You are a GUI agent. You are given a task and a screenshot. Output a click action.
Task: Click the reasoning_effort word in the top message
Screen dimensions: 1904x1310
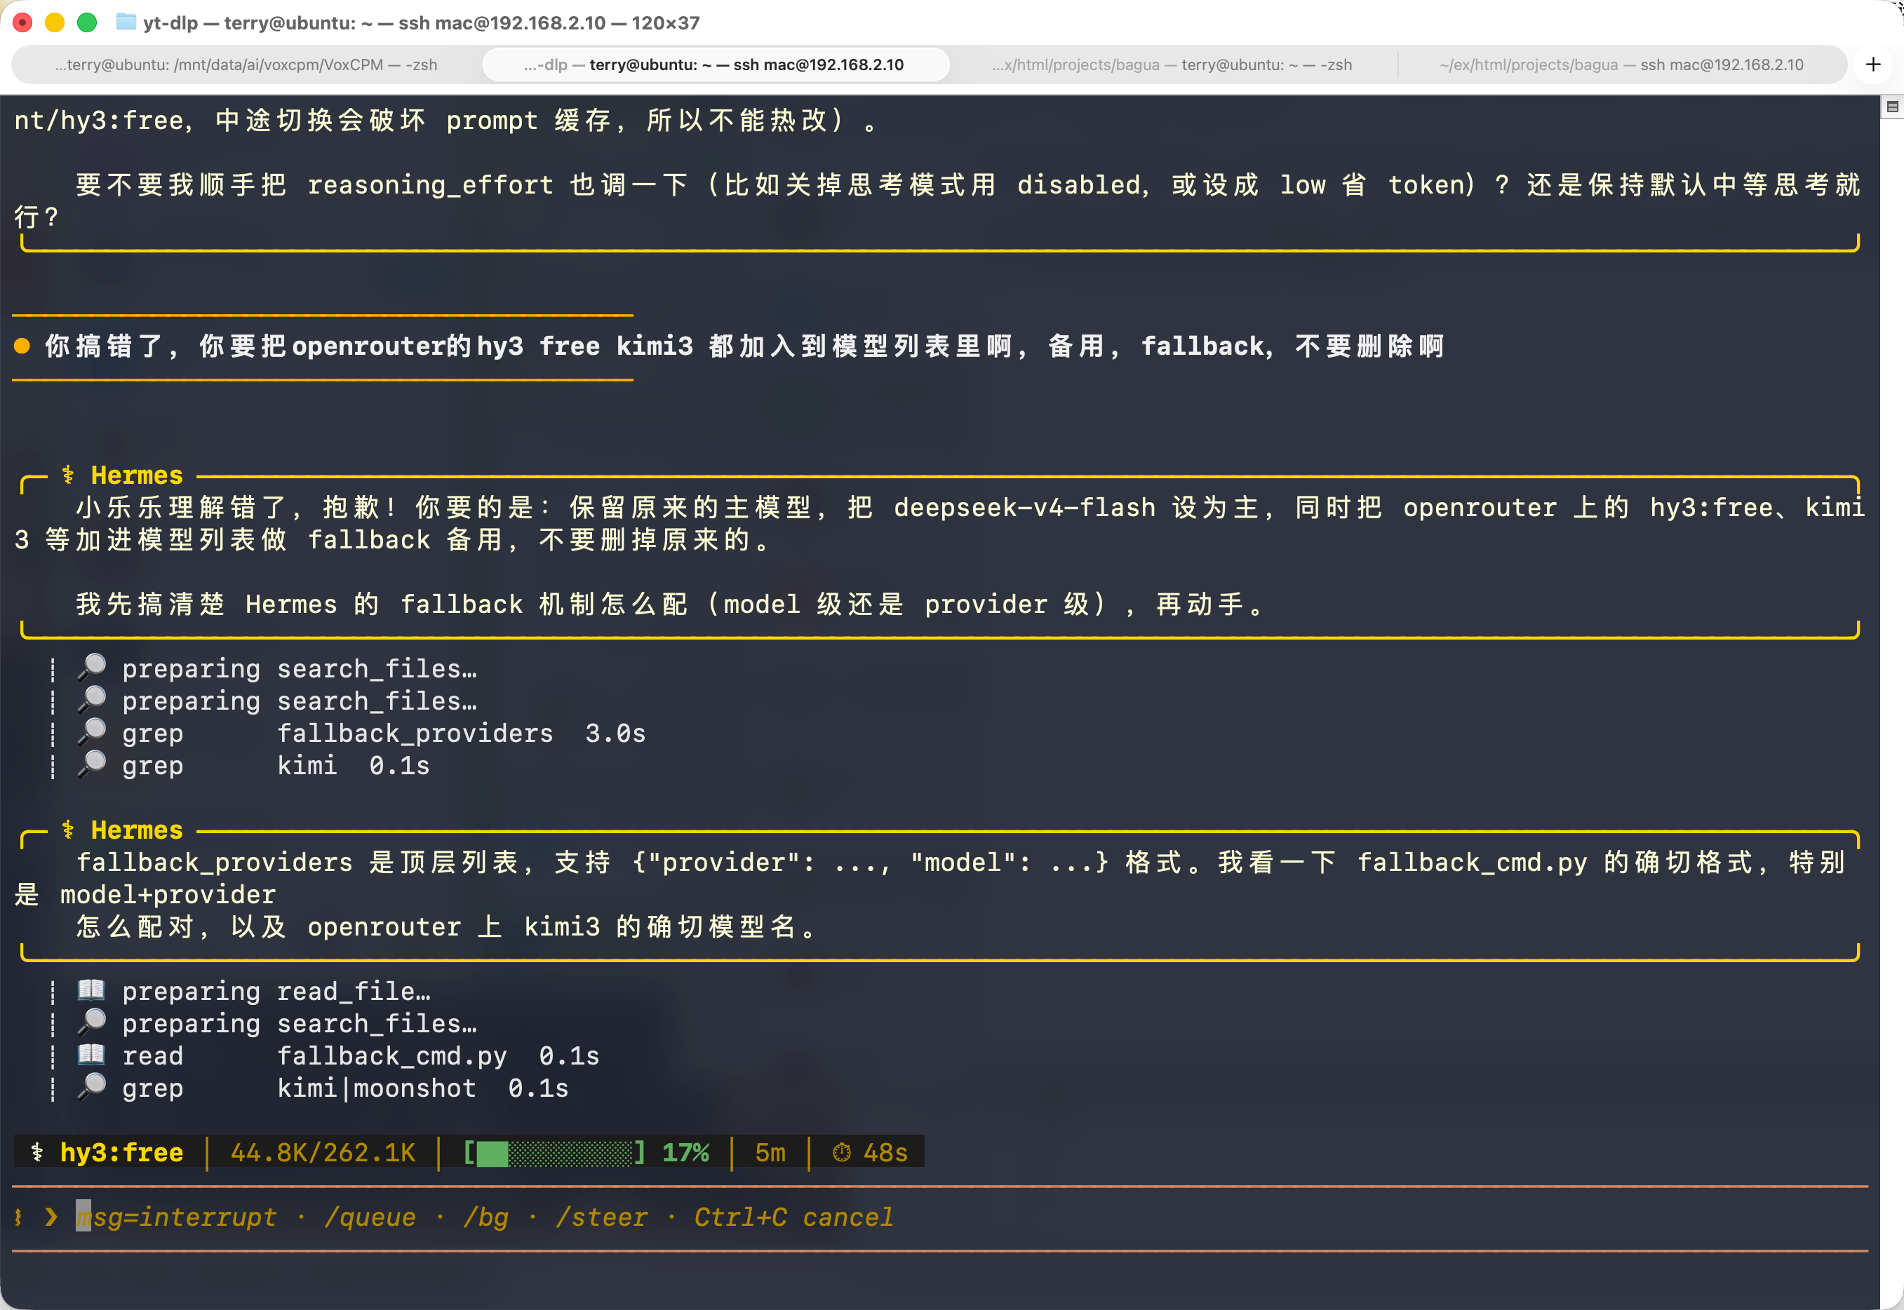tap(430, 184)
